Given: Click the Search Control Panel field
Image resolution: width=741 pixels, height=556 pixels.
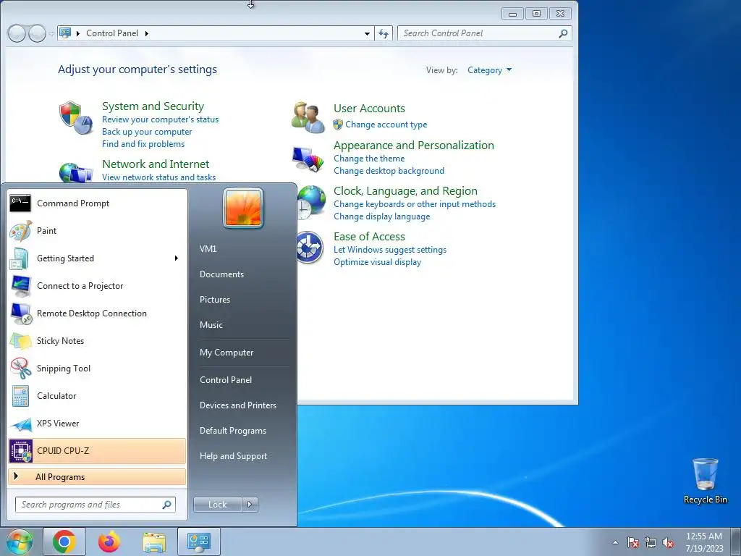Looking at the screenshot, I should [x=485, y=33].
